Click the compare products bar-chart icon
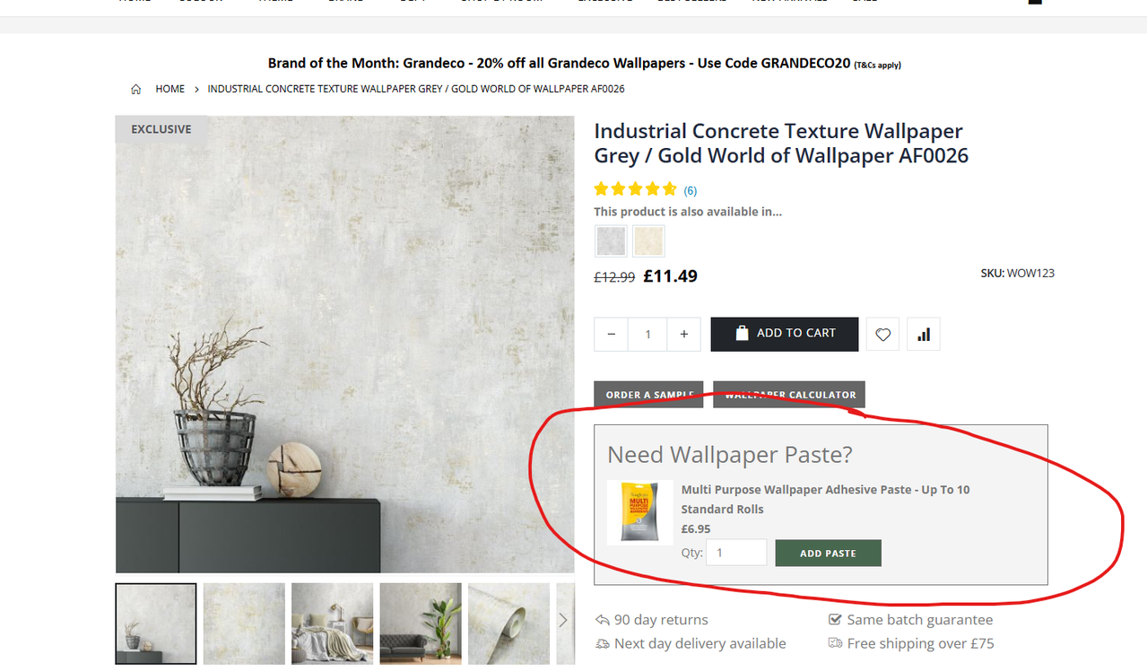 click(x=924, y=335)
